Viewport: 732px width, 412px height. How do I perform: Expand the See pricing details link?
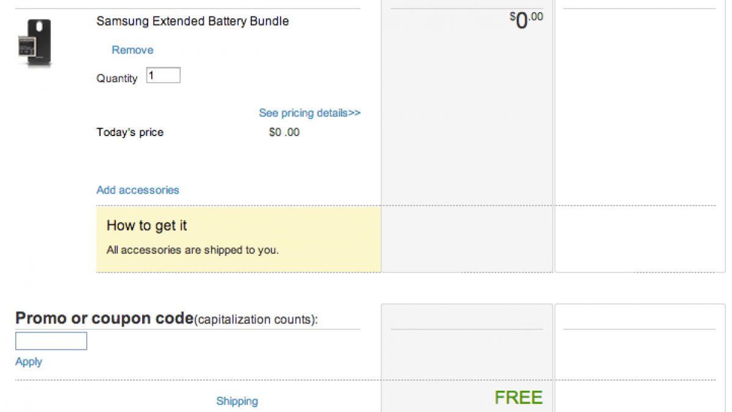pyautogui.click(x=309, y=113)
